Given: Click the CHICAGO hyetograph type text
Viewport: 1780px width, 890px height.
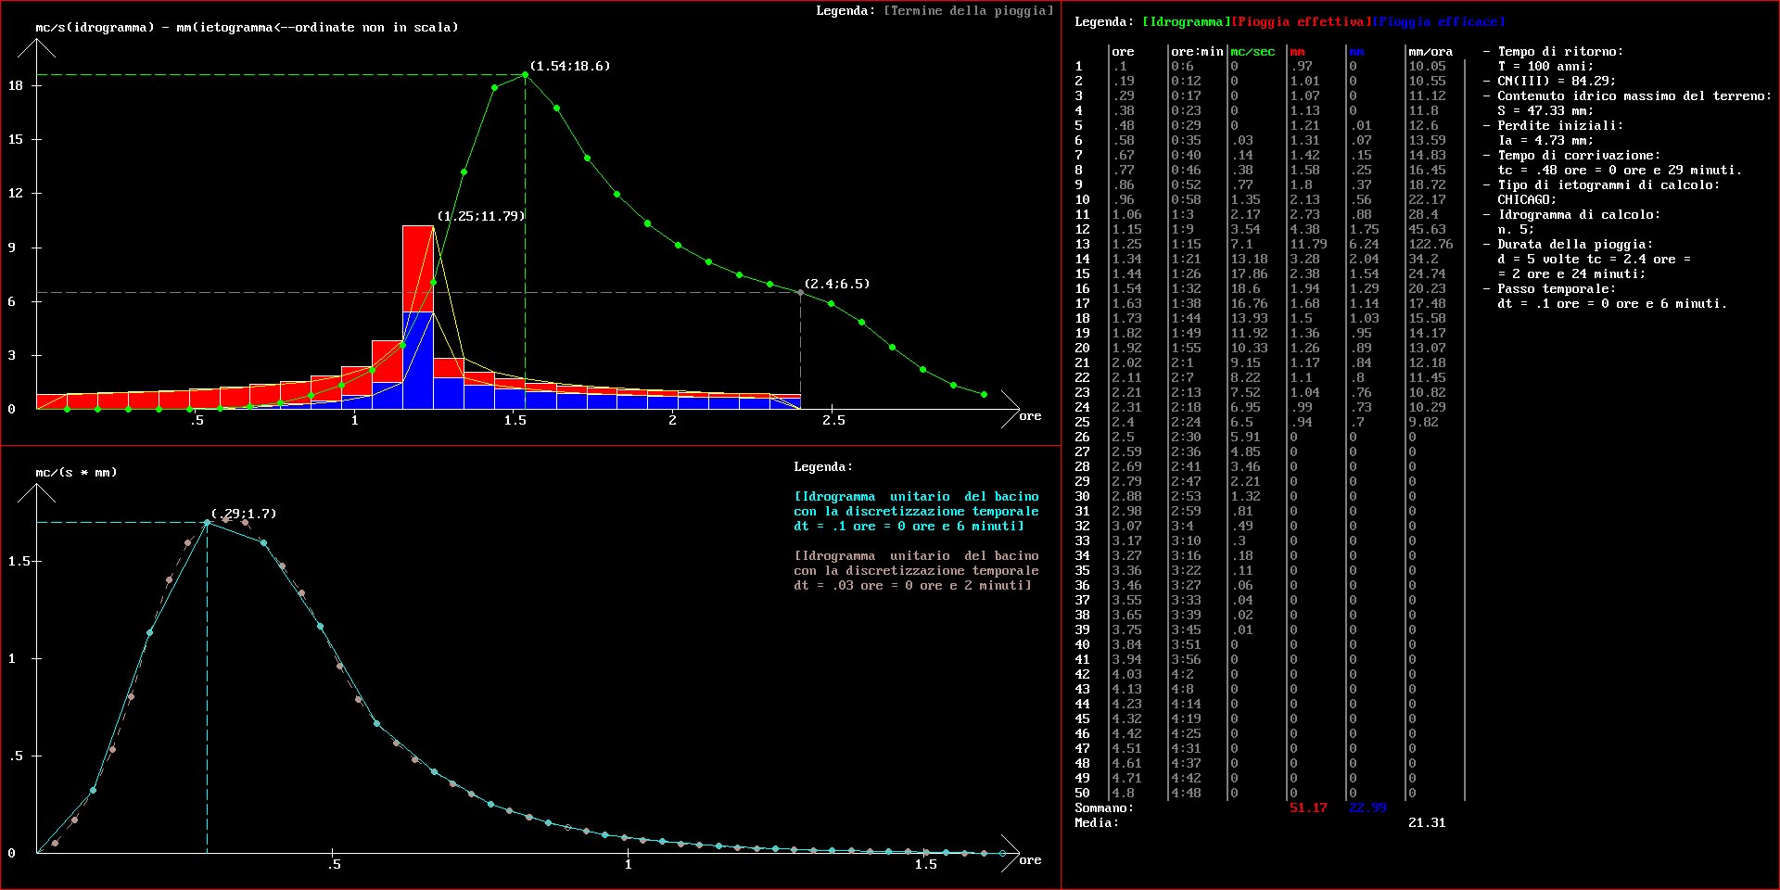Looking at the screenshot, I should (1527, 200).
